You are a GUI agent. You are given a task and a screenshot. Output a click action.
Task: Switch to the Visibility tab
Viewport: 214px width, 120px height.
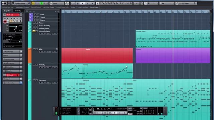pyautogui.click(x=18, y=11)
